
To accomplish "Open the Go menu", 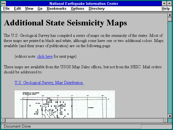I will click(x=40, y=8).
